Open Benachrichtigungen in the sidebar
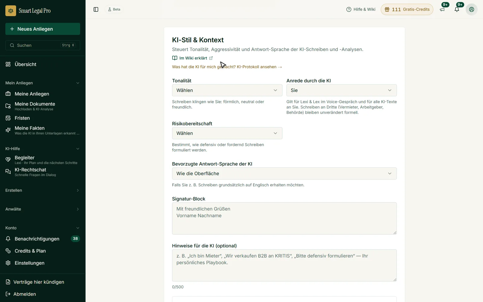Image resolution: width=483 pixels, height=302 pixels. [x=43, y=239]
